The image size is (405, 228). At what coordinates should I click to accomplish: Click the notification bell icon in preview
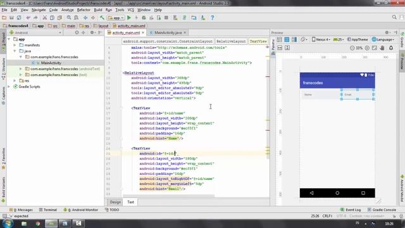[391, 48]
